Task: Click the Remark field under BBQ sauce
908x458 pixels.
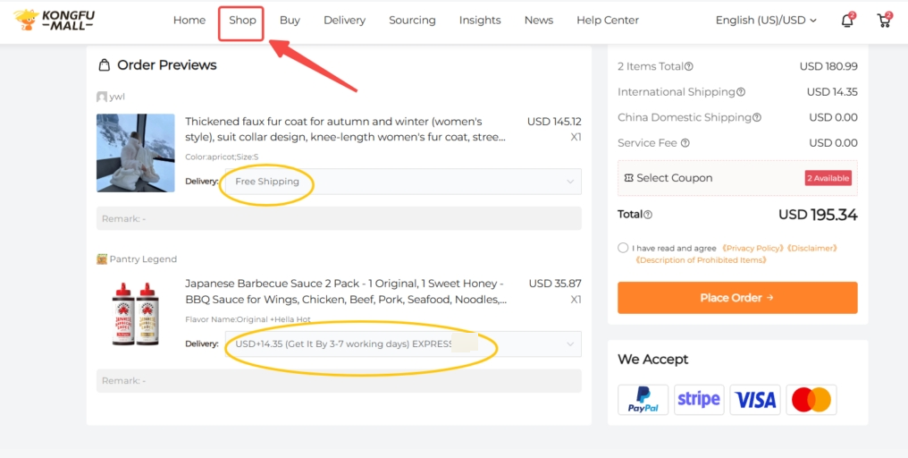Action: click(x=339, y=381)
